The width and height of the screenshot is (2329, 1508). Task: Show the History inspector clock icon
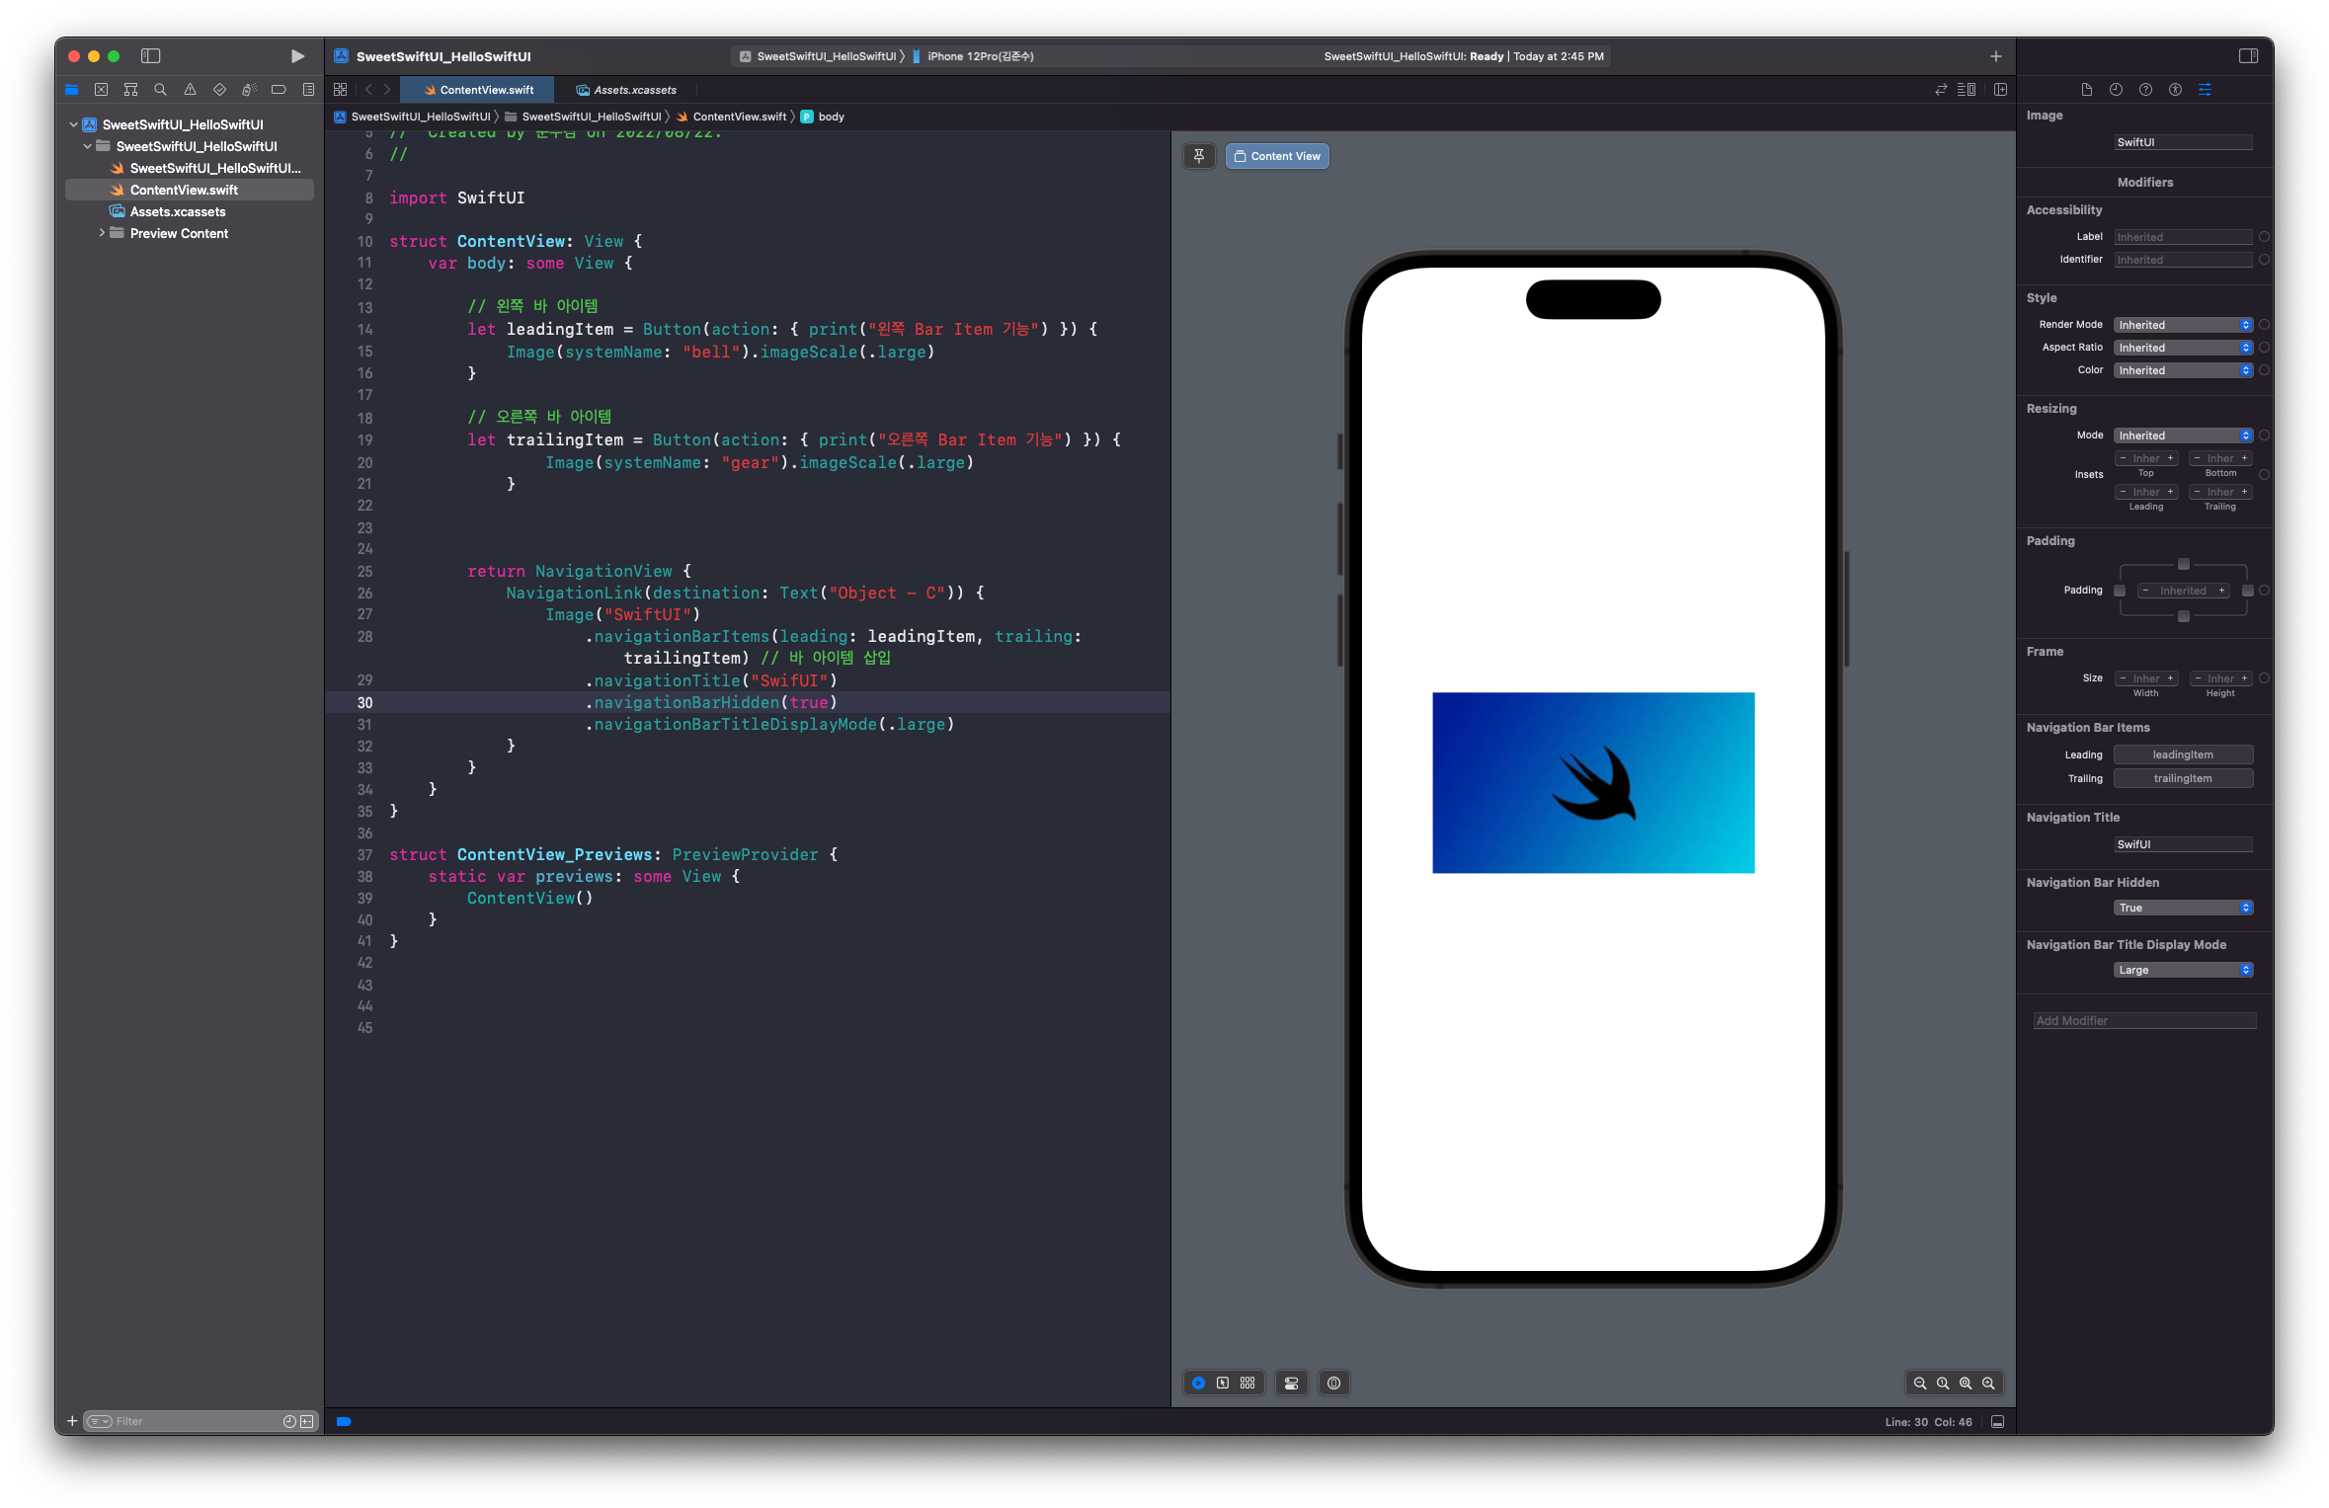[2116, 90]
